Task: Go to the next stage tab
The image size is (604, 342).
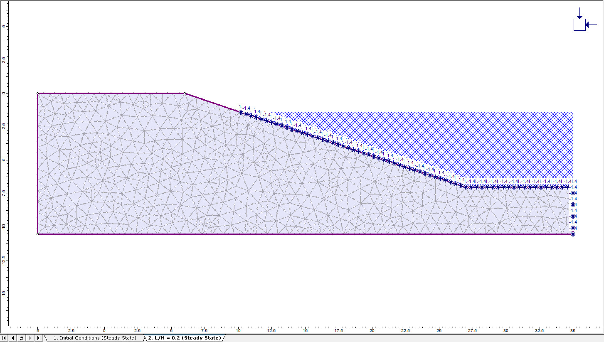Action: (x=30, y=338)
